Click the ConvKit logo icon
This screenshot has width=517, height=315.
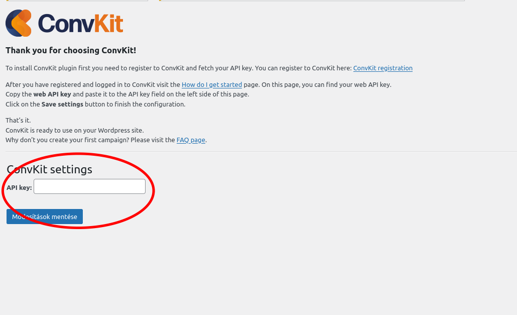coord(19,23)
